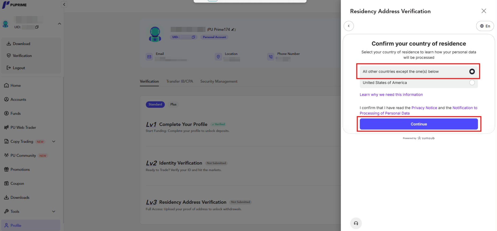Image resolution: width=497 pixels, height=231 pixels.
Task: Copy the UID in the profile card
Action: [193, 37]
